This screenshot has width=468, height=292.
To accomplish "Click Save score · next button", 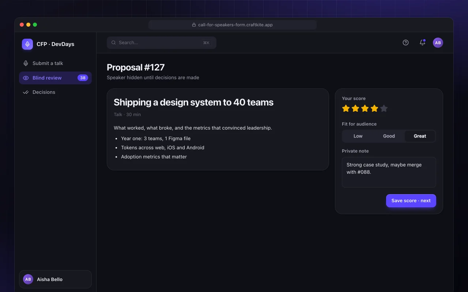I will tap(411, 201).
